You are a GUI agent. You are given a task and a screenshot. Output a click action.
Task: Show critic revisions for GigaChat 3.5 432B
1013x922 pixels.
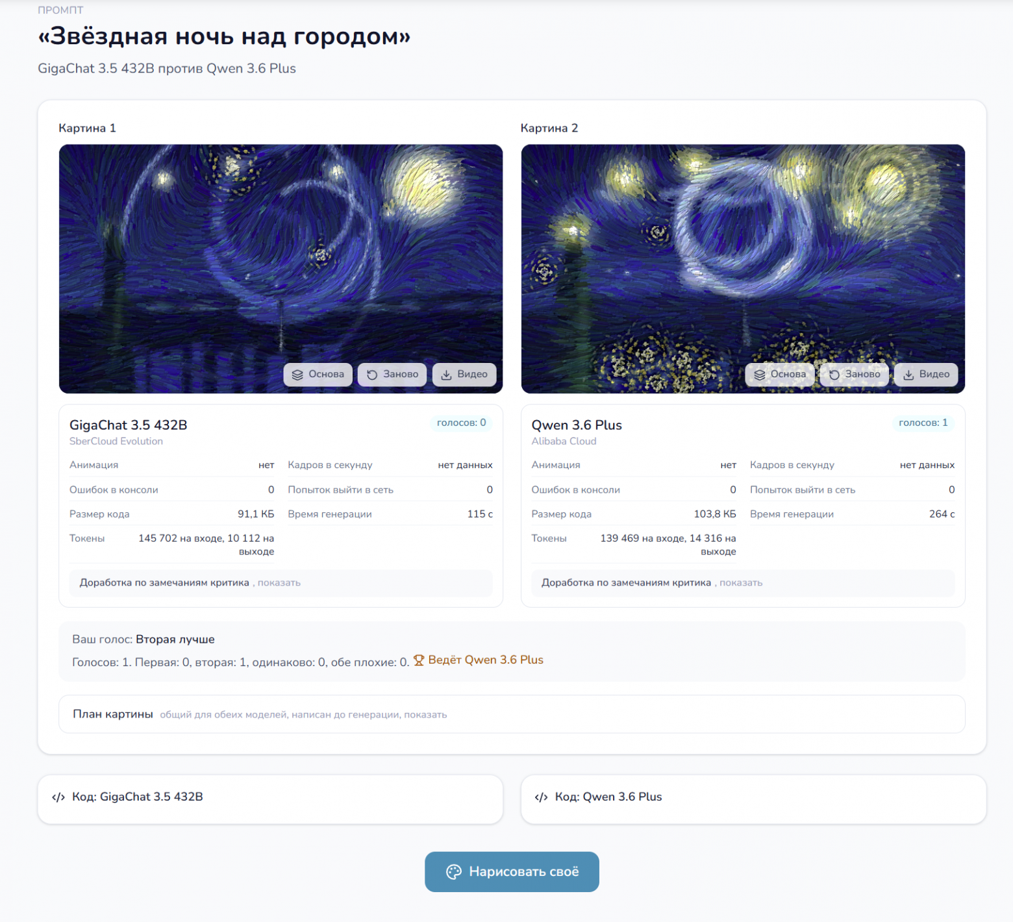[x=279, y=583]
